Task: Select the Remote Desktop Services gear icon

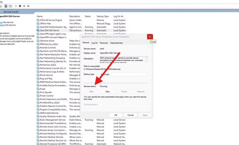Action: coord(38,137)
